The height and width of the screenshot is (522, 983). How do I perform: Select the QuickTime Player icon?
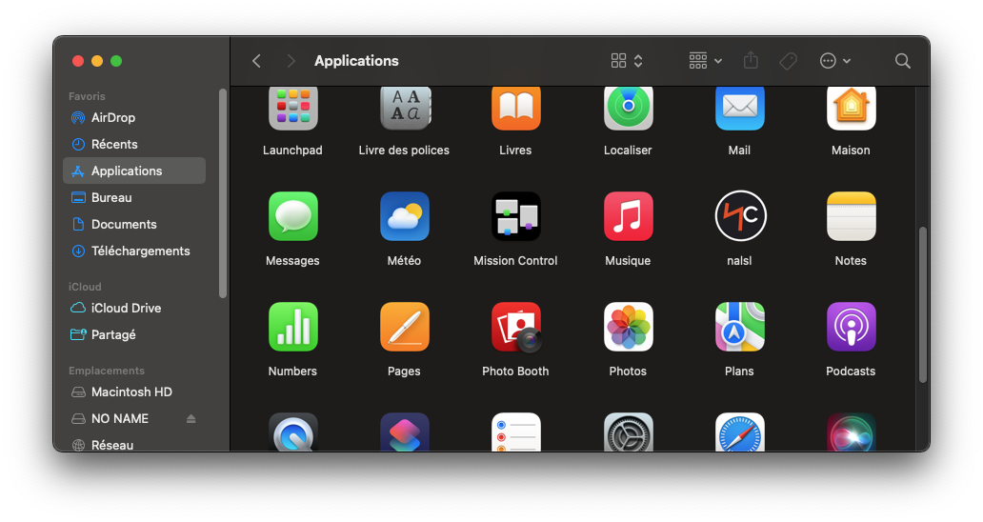tap(292, 432)
